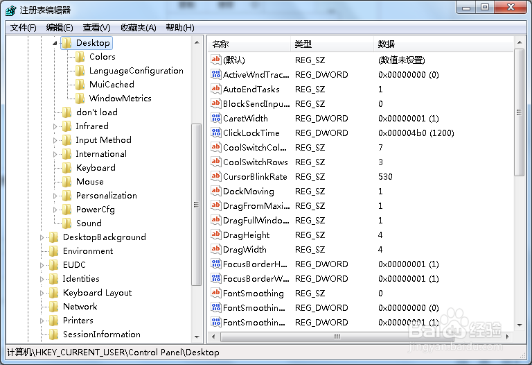The image size is (532, 365).
Task: Click the MuiCached folder icon
Action: click(x=80, y=85)
